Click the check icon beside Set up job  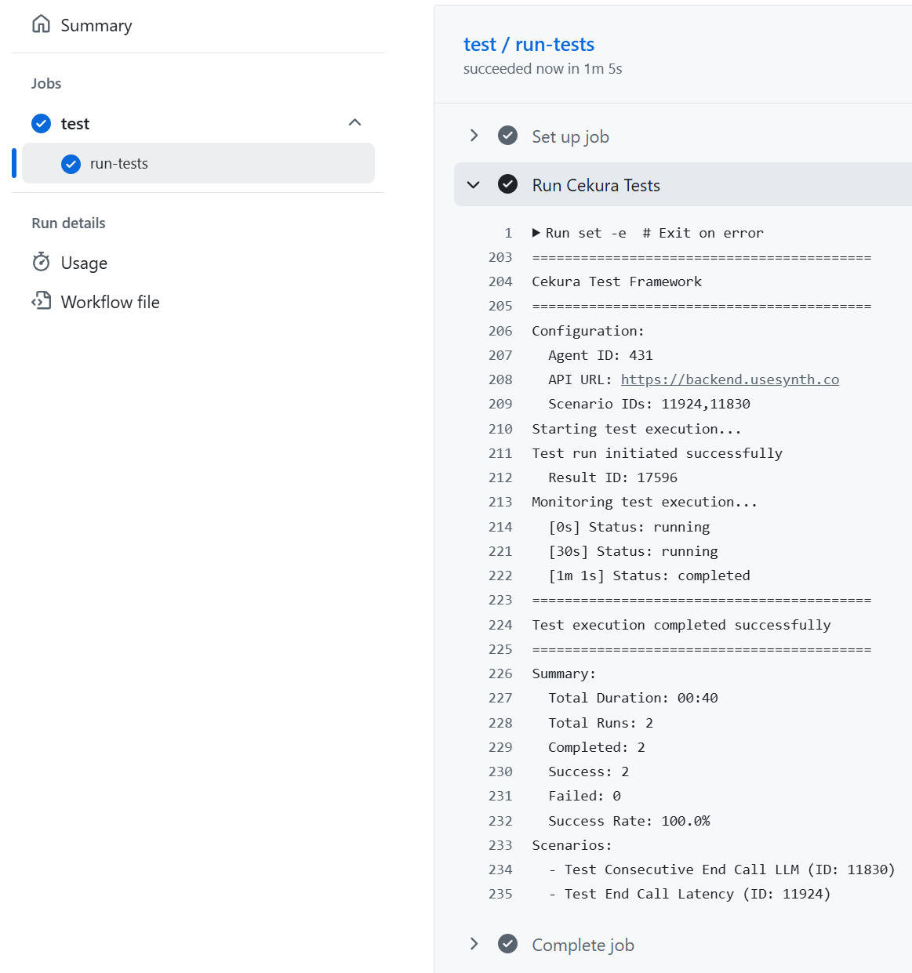(508, 136)
